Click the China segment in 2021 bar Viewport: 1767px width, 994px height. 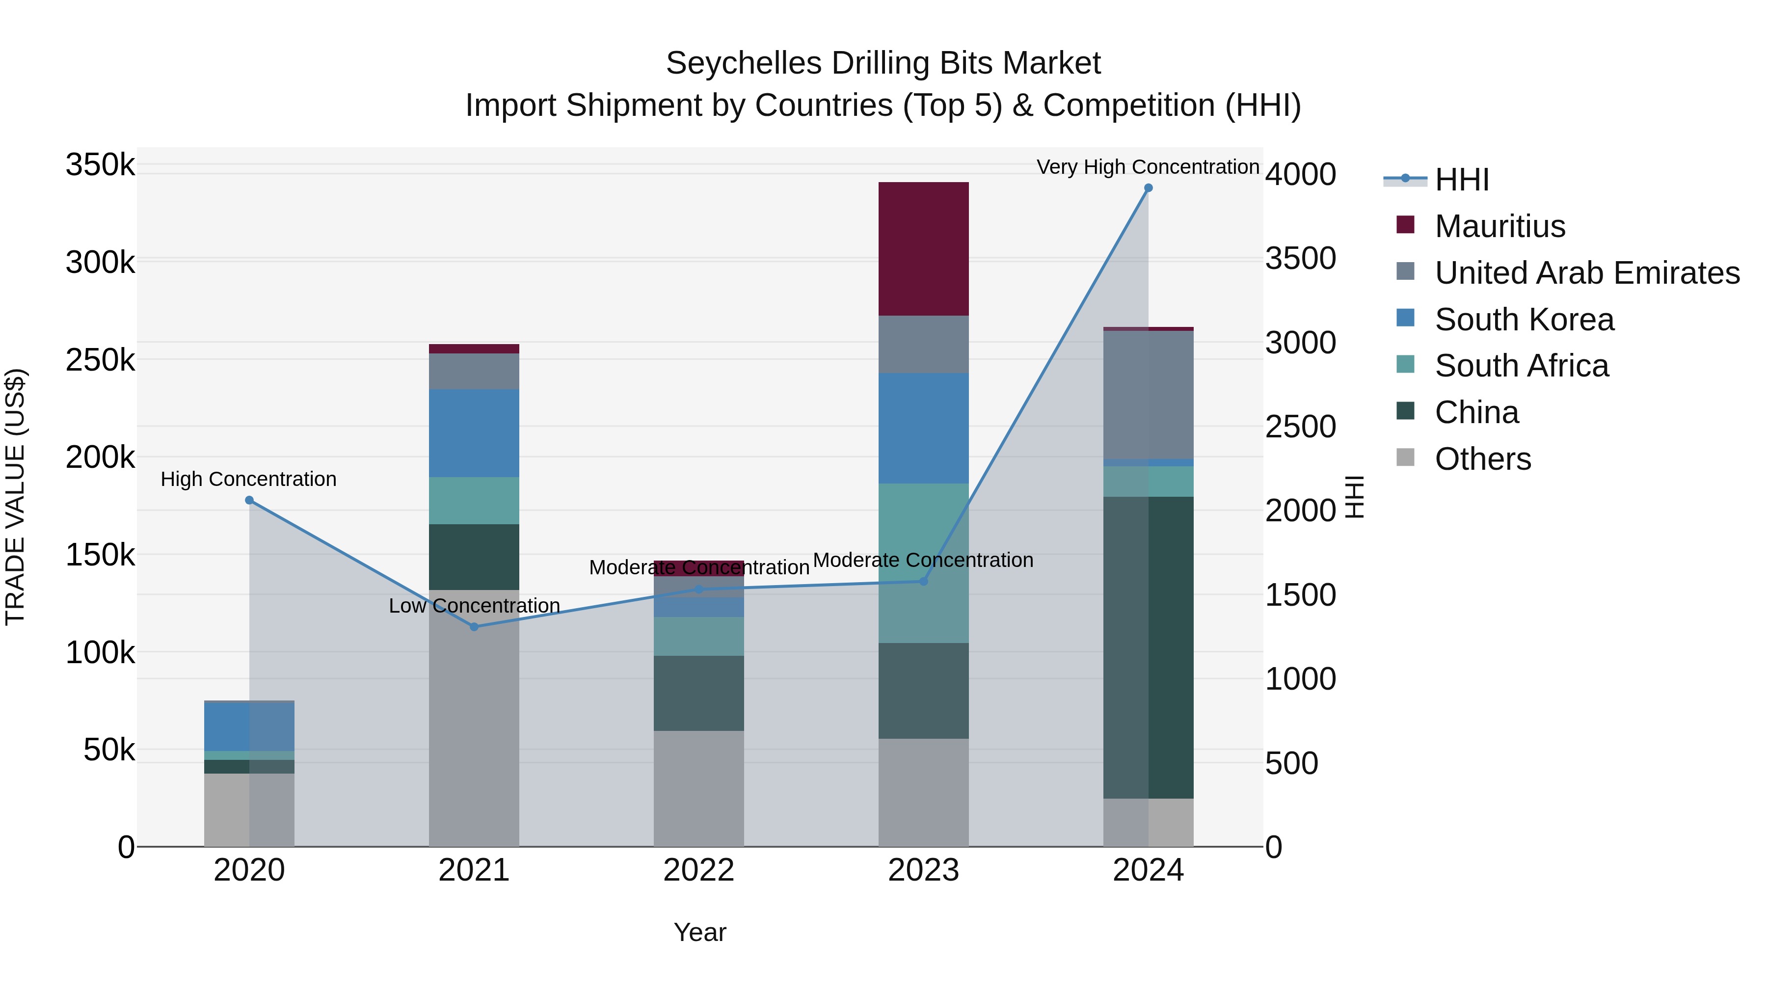tap(474, 557)
